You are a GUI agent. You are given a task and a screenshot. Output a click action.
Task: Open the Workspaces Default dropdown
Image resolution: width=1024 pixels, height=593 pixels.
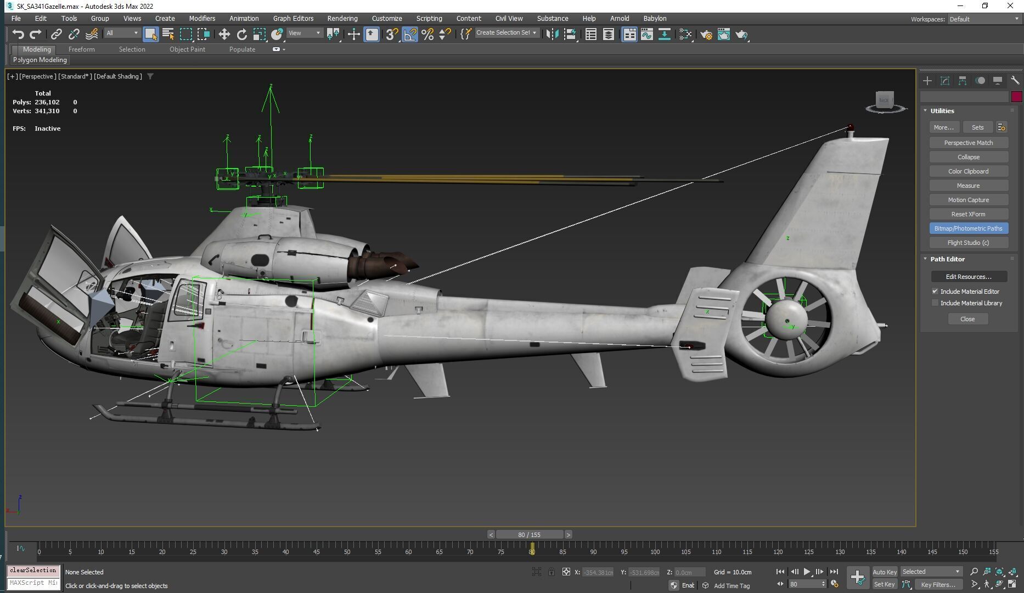[x=984, y=19]
